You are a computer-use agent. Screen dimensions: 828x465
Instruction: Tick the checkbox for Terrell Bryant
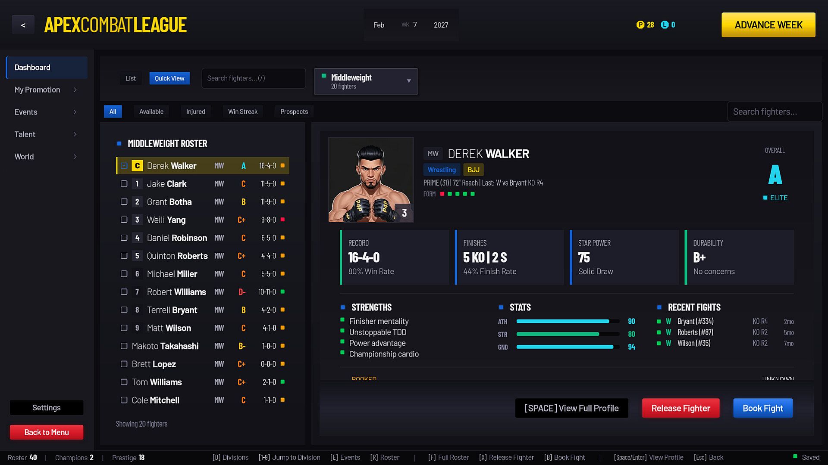click(x=124, y=310)
